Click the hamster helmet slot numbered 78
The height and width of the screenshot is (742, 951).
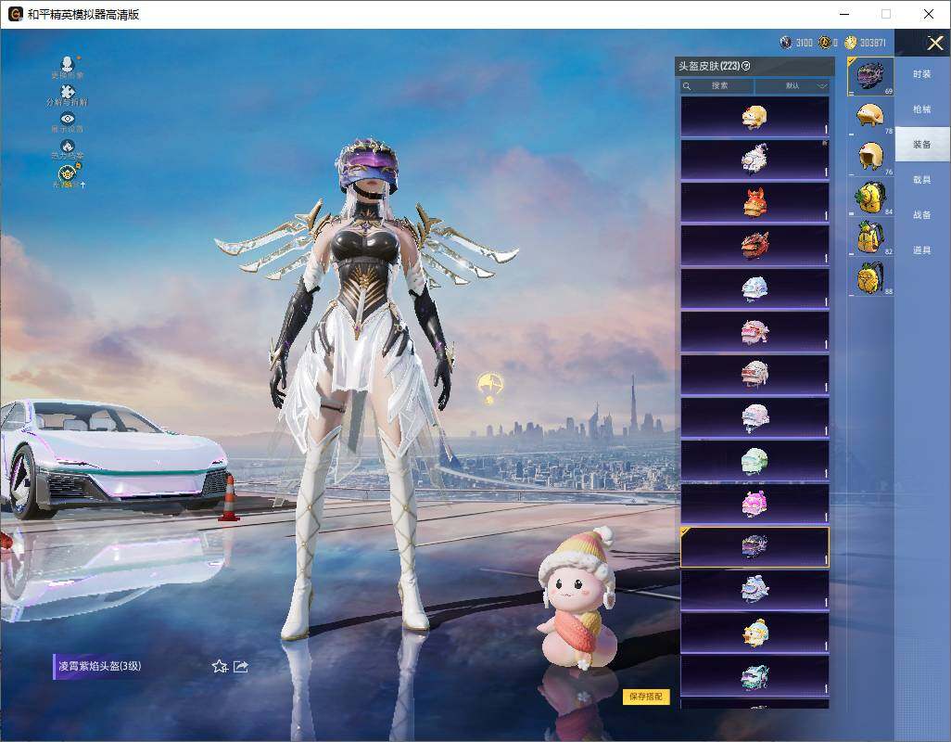(870, 117)
